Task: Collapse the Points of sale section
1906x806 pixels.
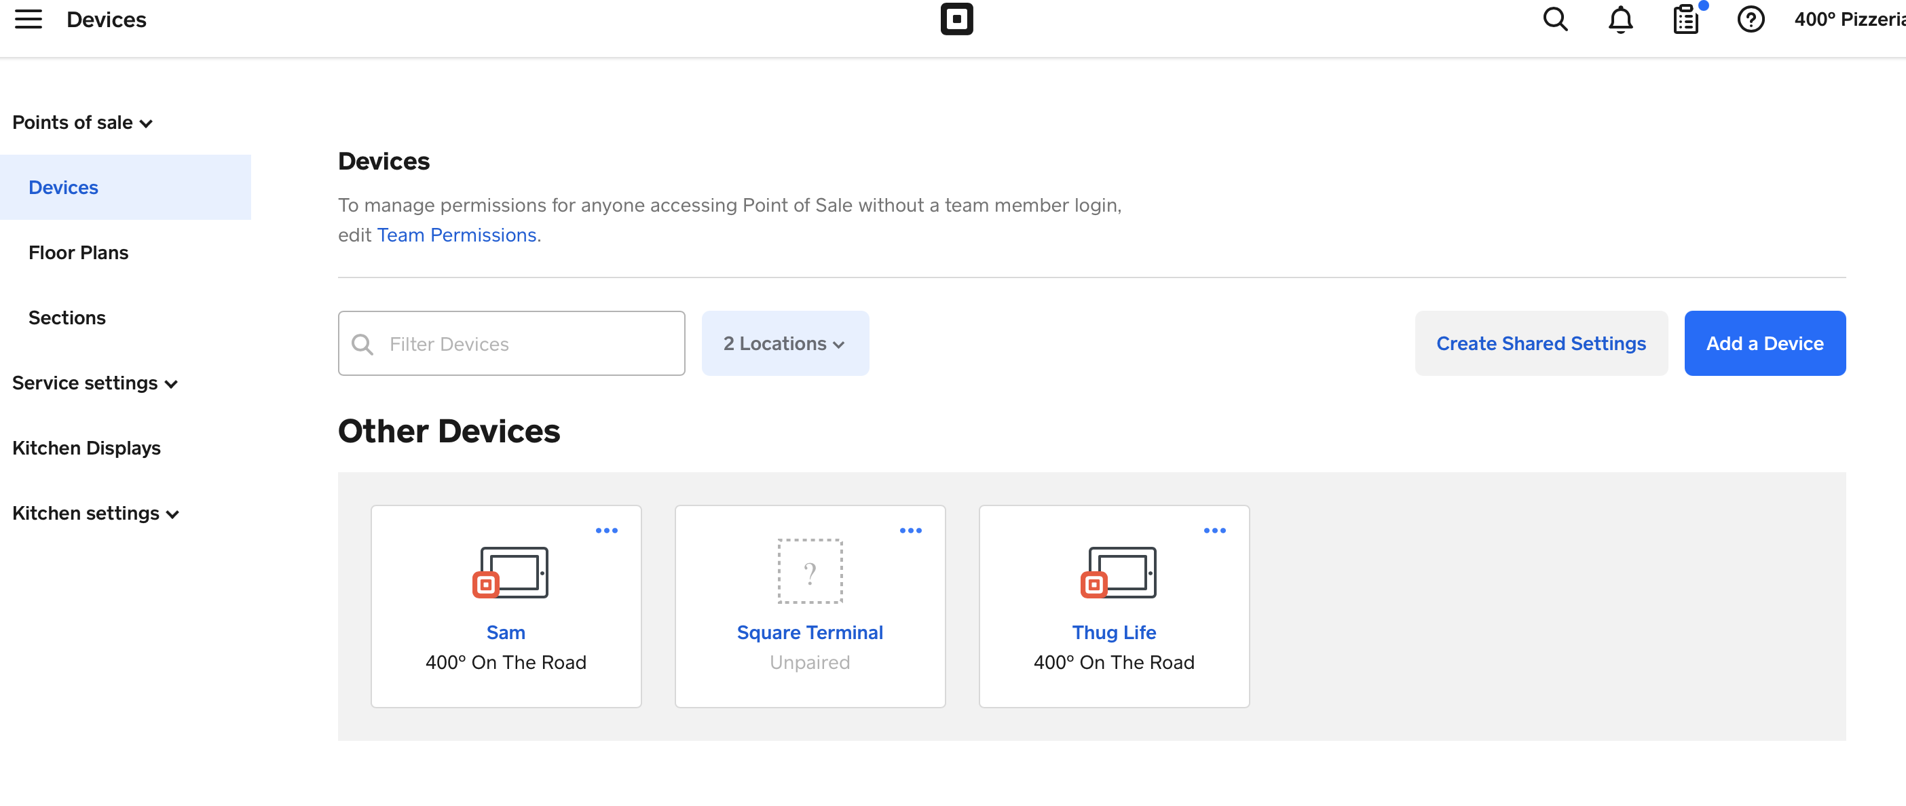Action: pos(82,123)
